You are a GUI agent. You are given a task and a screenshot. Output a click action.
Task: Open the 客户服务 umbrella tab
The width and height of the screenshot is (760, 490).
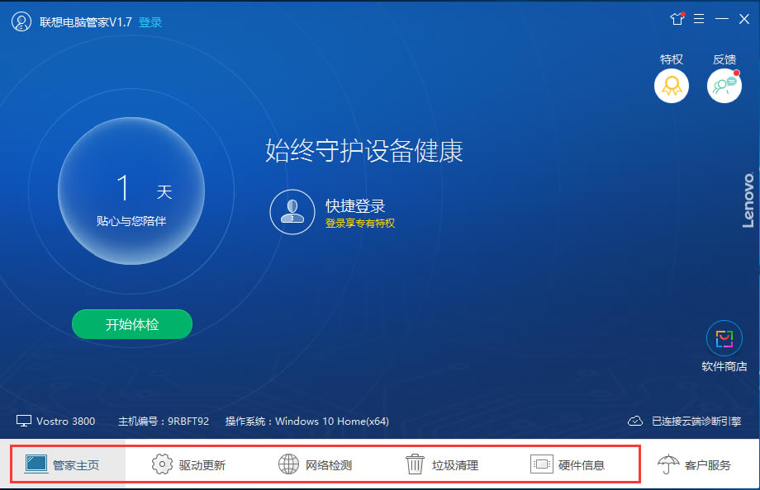tap(695, 464)
